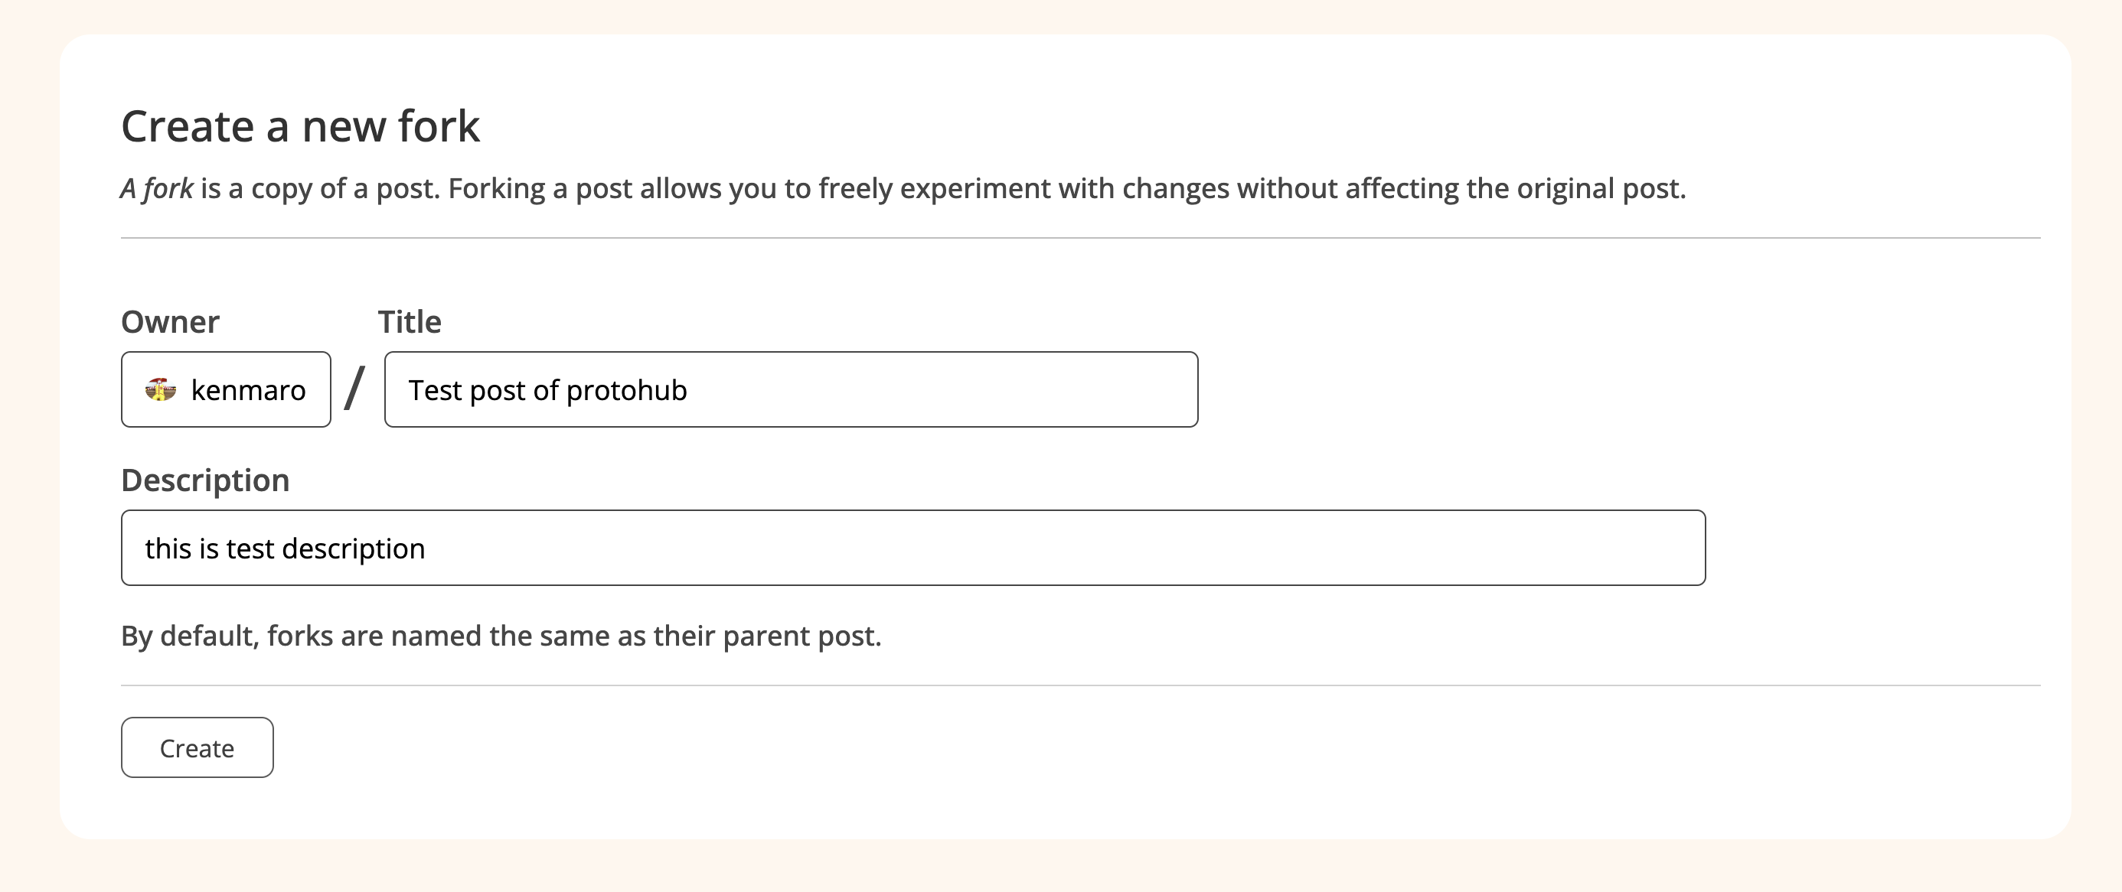This screenshot has width=2122, height=892.
Task: Focus the Description input field
Action: point(912,547)
